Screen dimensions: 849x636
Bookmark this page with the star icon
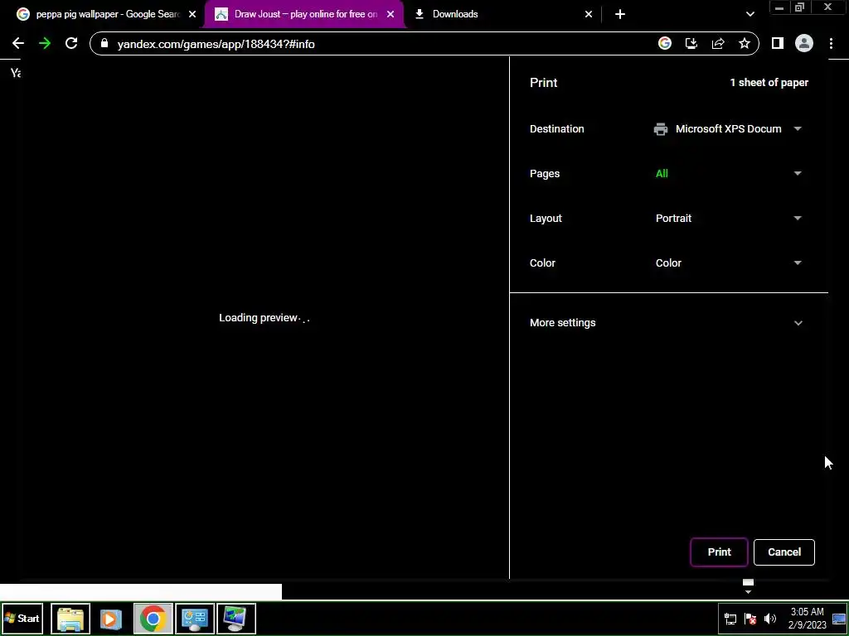tap(745, 44)
